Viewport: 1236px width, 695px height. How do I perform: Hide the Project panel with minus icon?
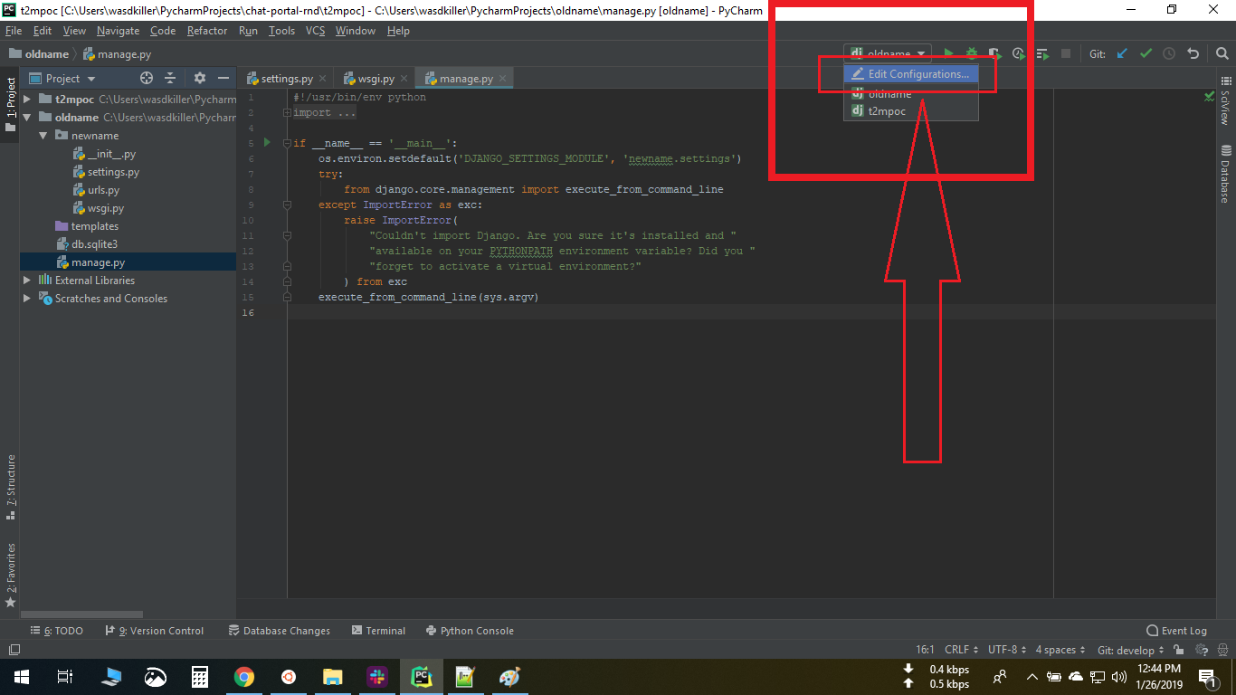223,79
